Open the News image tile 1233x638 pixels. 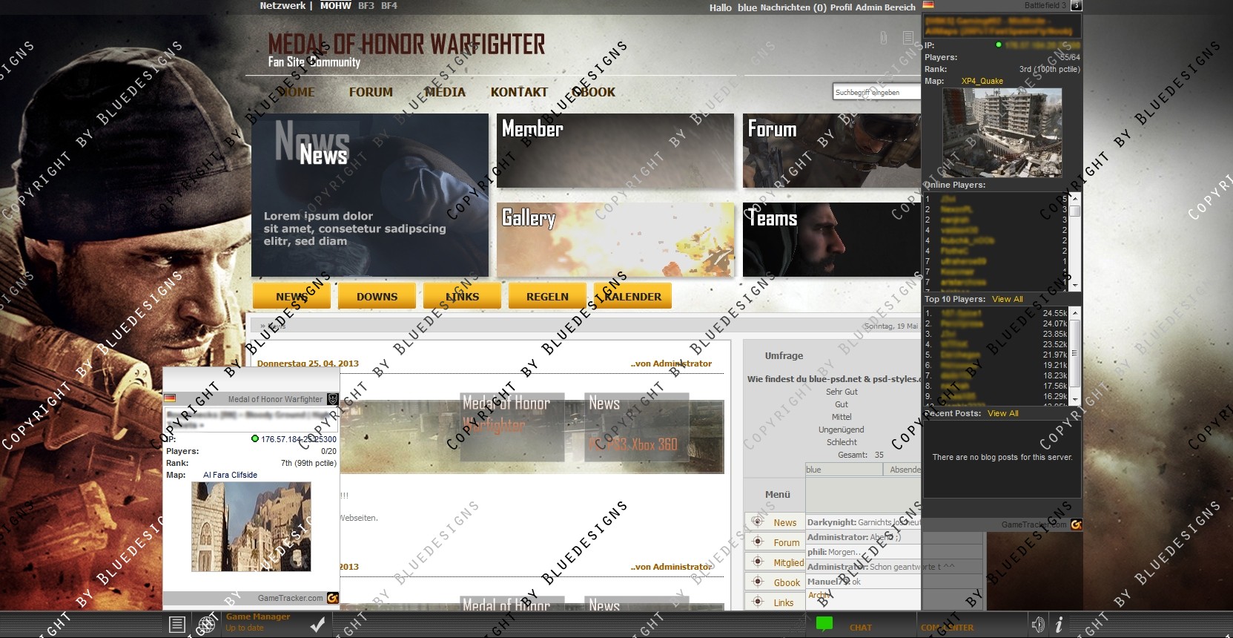(370, 195)
